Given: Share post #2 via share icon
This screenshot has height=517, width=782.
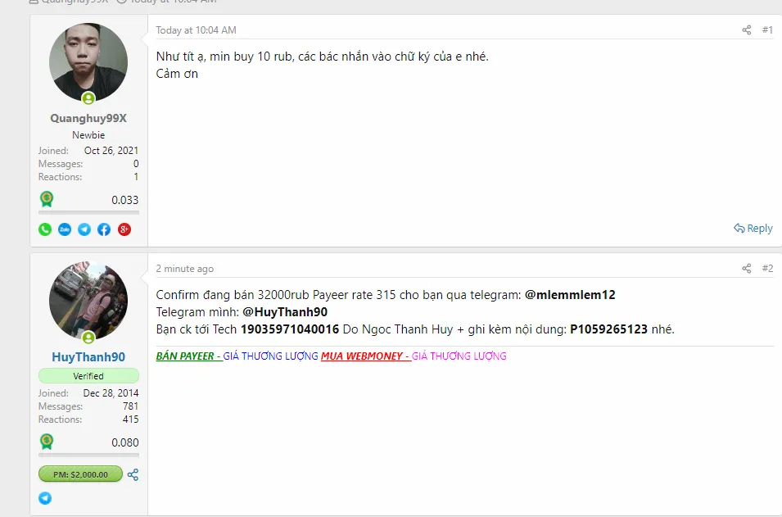Looking at the screenshot, I should (x=747, y=269).
